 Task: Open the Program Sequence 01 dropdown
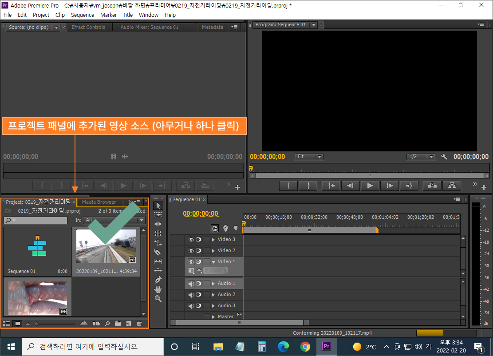pos(313,25)
